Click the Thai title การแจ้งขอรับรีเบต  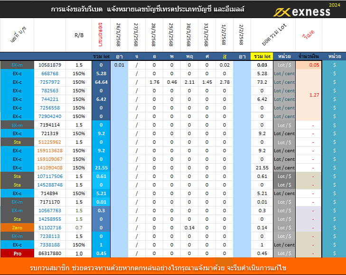[76, 10]
